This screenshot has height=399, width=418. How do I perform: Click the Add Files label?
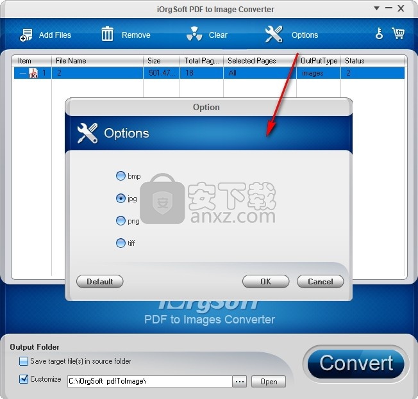point(55,35)
